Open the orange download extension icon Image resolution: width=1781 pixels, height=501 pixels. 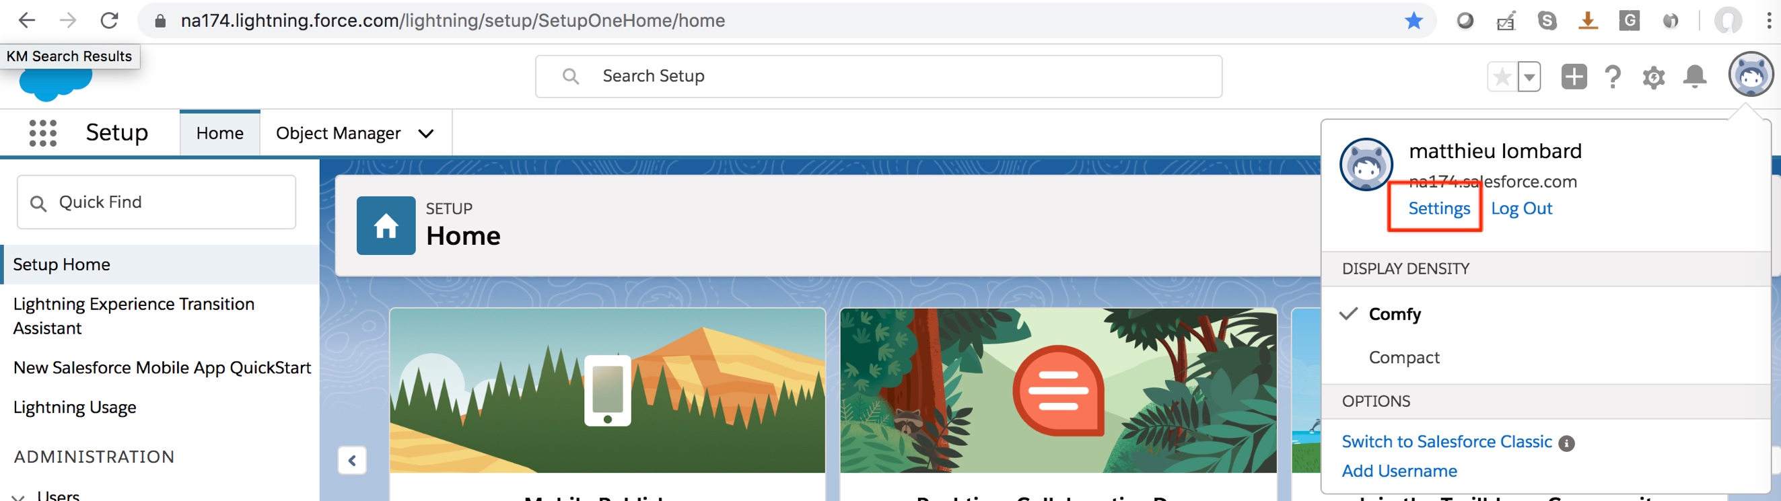click(1587, 21)
